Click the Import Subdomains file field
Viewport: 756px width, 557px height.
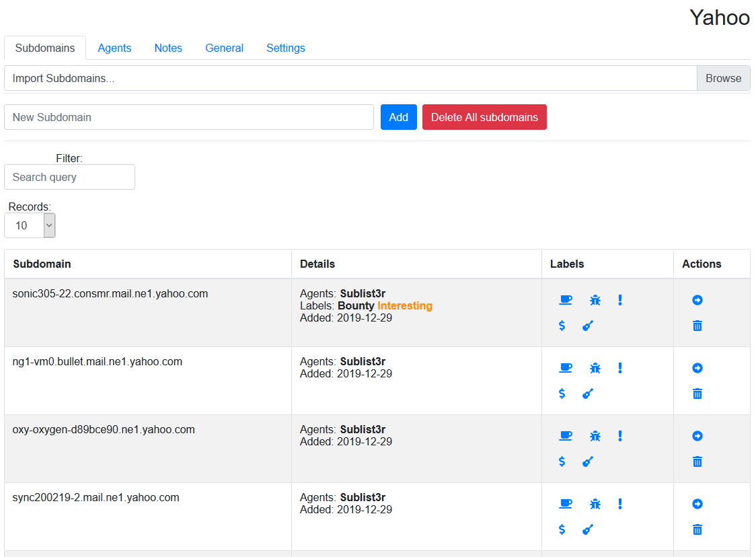(x=350, y=78)
